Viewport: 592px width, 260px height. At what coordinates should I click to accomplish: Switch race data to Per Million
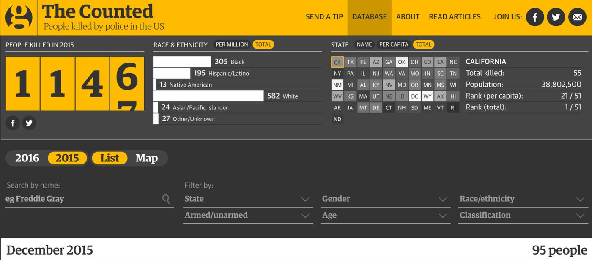click(x=232, y=44)
